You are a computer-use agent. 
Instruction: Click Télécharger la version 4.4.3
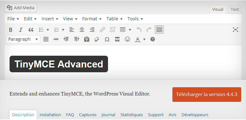pos(206,95)
